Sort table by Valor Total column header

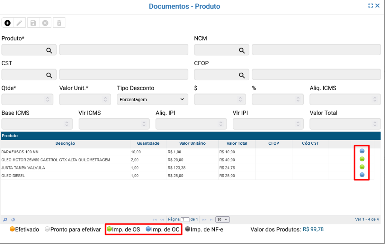coord(236,143)
